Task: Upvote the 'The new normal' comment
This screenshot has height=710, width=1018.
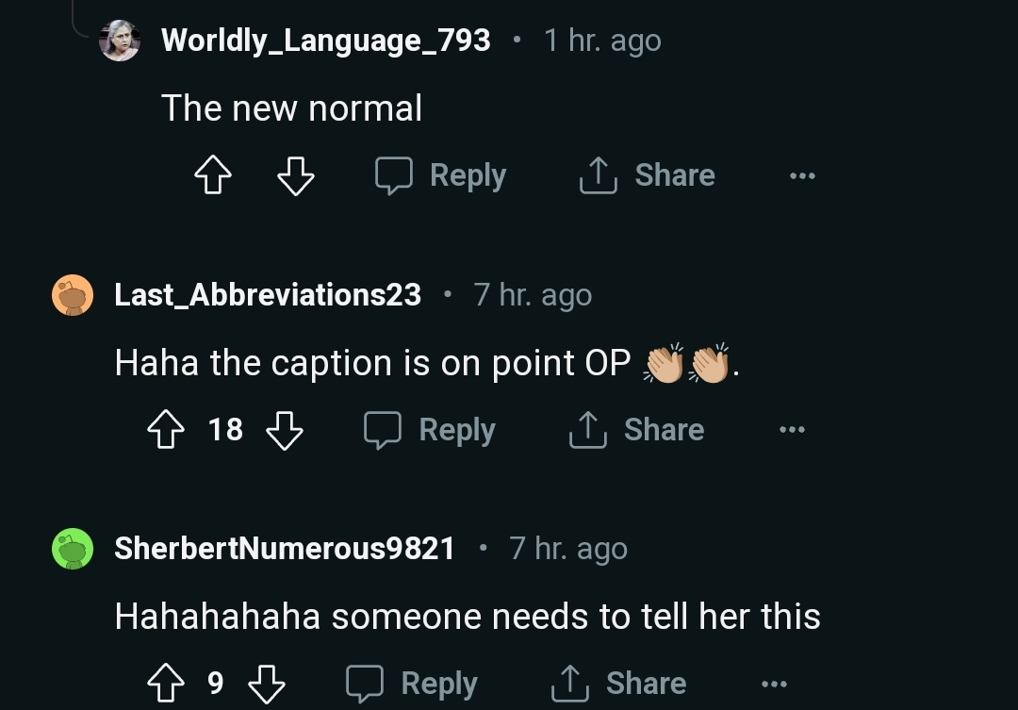Action: [x=213, y=175]
